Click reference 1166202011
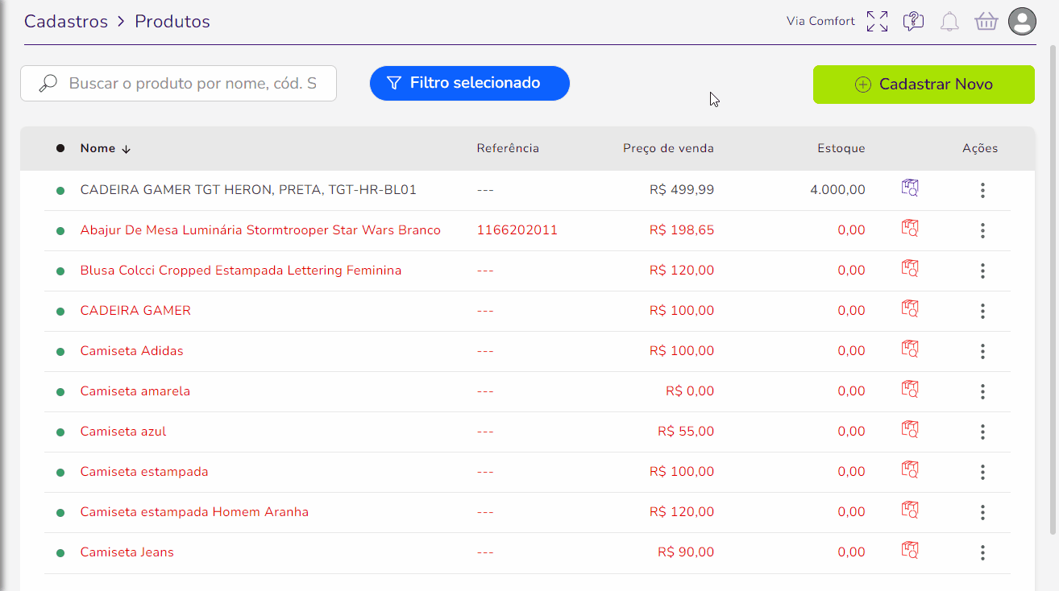Viewport: 1059px width, 591px height. 517,230
